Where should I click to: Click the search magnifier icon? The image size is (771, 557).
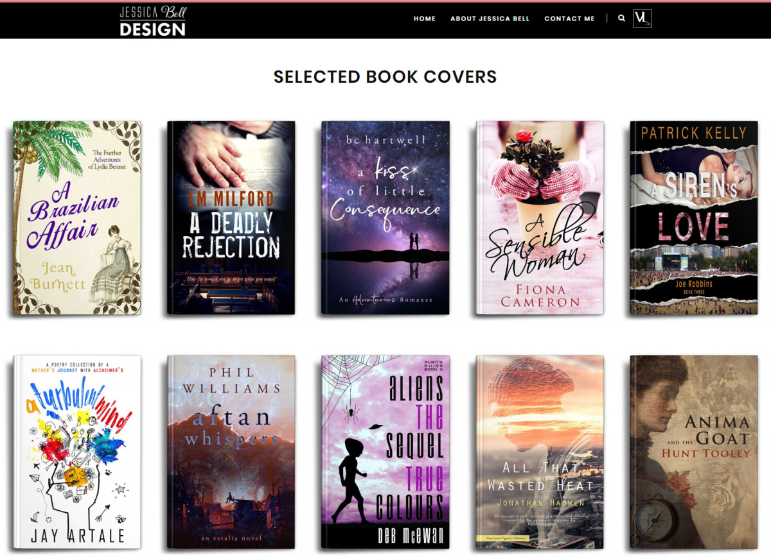pos(621,19)
